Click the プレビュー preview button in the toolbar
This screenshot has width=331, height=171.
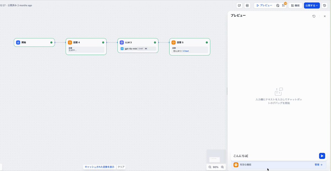tap(264, 5)
